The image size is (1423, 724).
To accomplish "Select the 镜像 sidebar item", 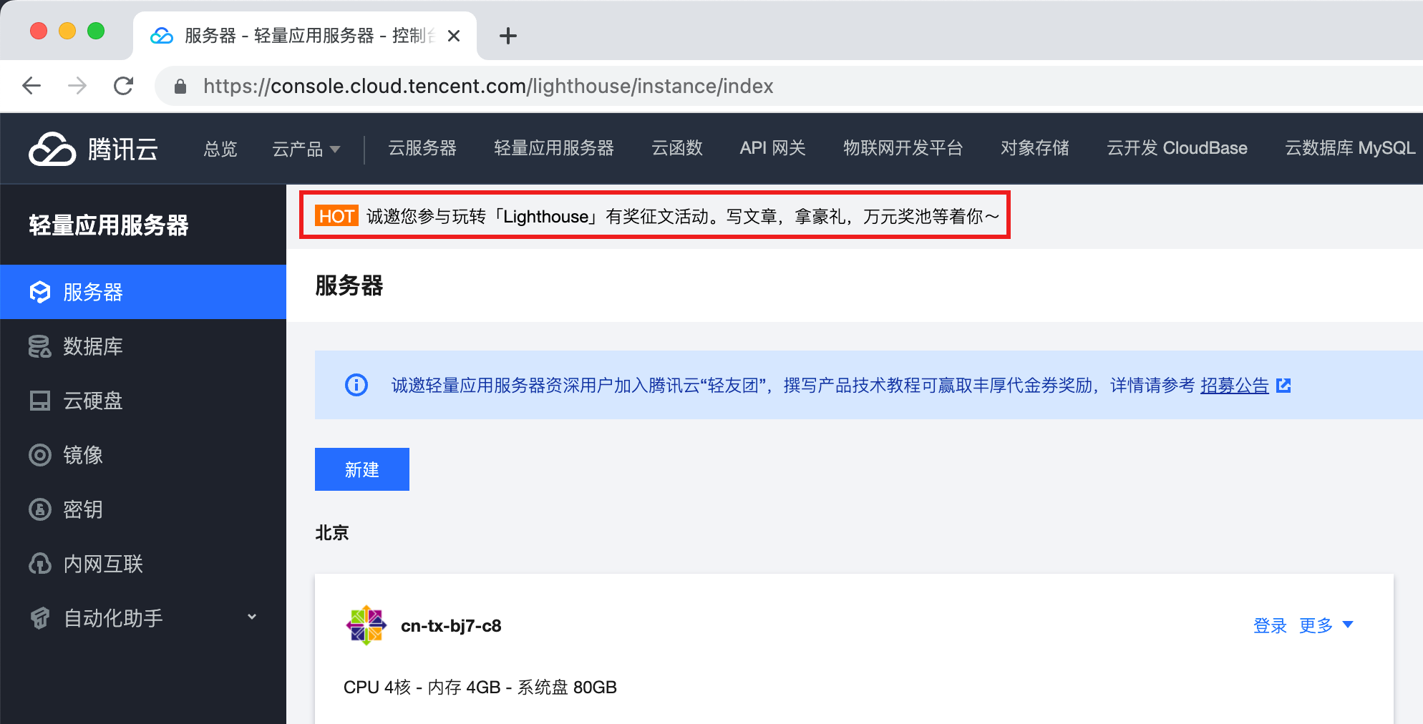I will coord(143,455).
